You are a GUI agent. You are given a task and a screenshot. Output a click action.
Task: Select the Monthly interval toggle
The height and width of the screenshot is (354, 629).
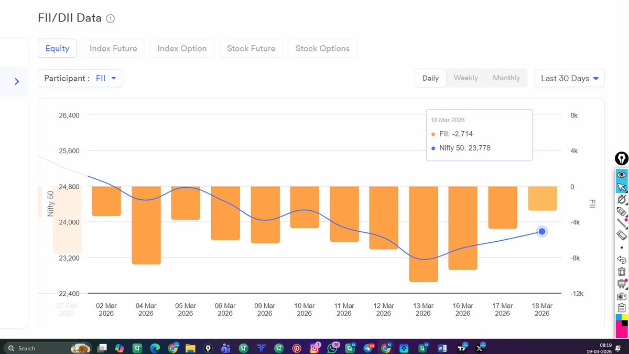(x=506, y=78)
